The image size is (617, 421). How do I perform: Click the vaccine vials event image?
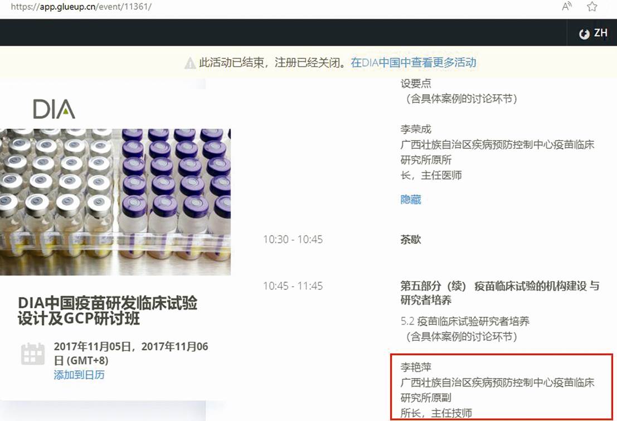[x=115, y=201]
